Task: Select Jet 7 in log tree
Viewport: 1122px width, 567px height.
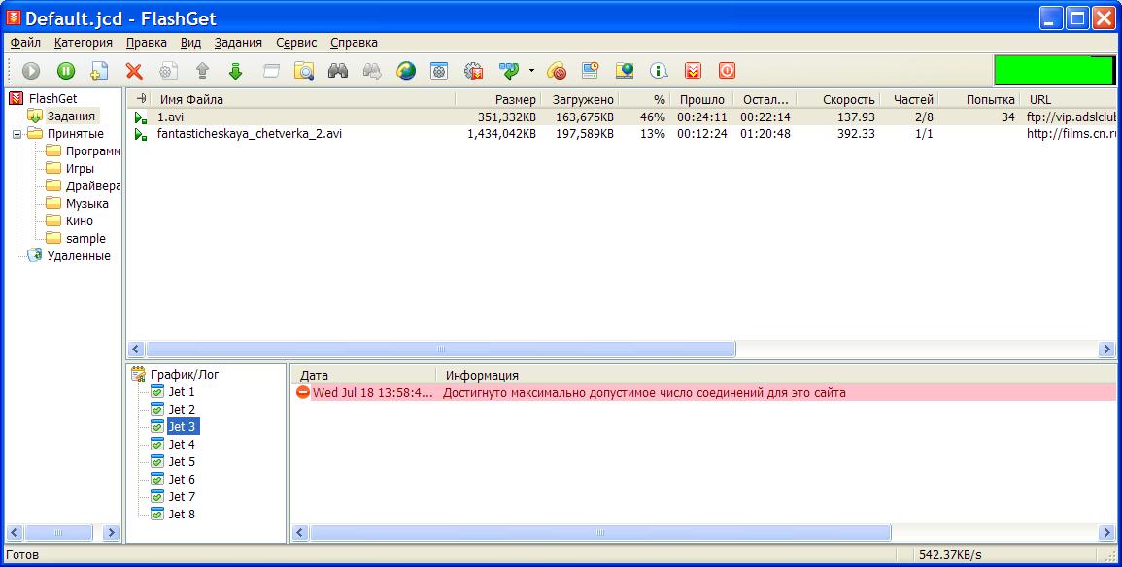Action: [x=181, y=496]
